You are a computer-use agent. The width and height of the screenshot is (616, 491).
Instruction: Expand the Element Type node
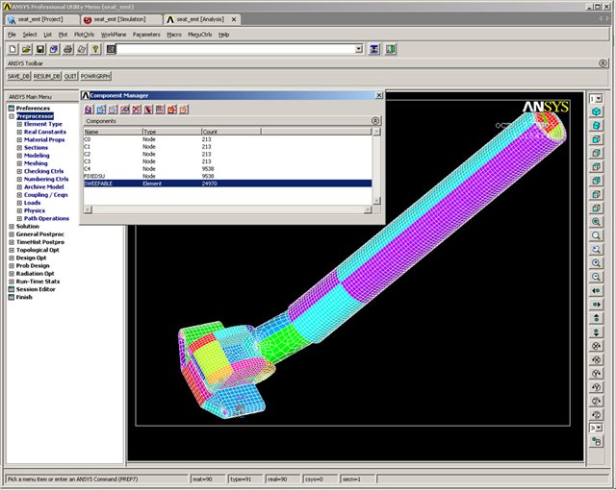pyautogui.click(x=19, y=124)
